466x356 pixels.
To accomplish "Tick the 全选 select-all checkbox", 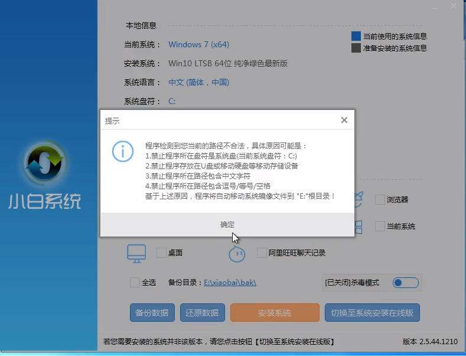I will [135, 283].
